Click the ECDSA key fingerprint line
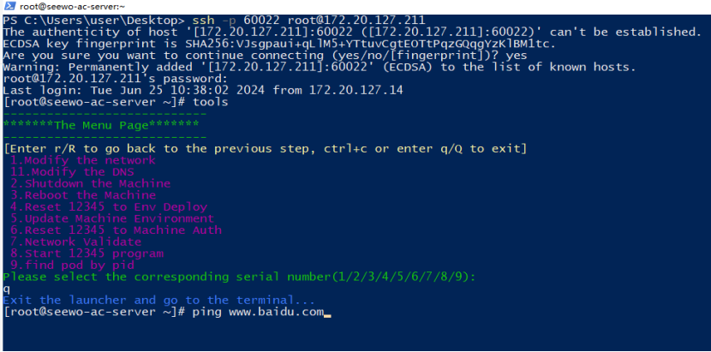 pos(279,44)
